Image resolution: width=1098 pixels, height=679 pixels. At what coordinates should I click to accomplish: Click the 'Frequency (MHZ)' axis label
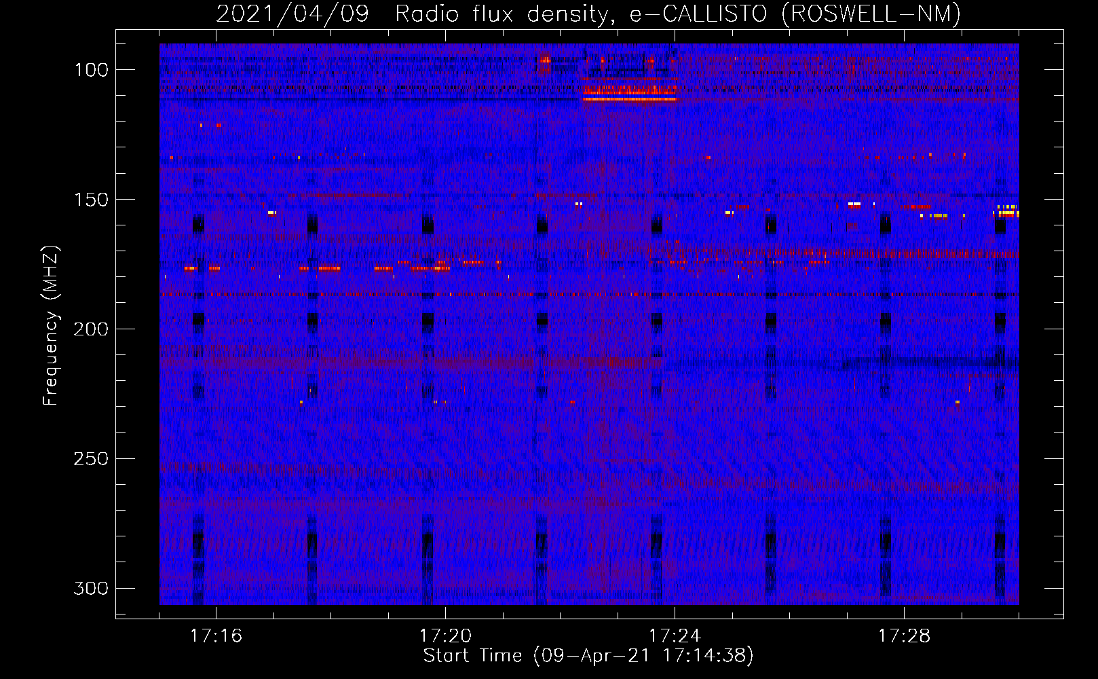click(x=51, y=326)
